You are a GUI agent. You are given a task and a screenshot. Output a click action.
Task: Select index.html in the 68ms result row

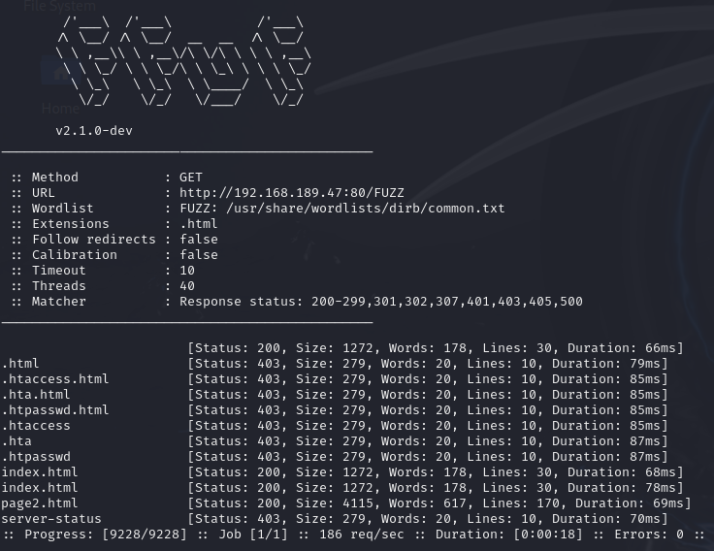click(40, 472)
